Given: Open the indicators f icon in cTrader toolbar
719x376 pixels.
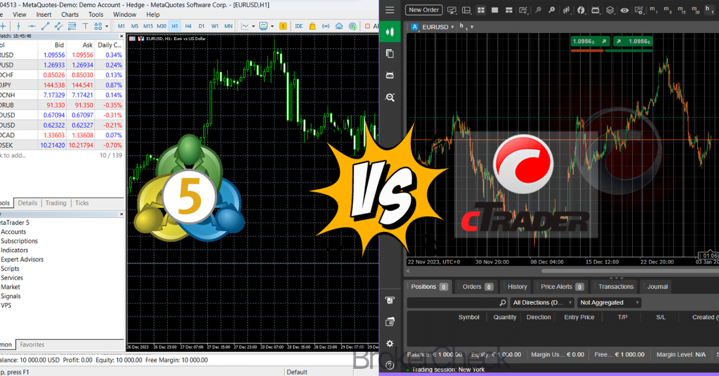Looking at the screenshot, I should pos(581,10).
